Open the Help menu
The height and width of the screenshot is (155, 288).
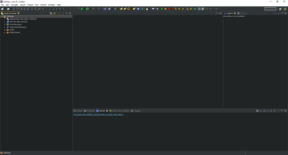pos(59,5)
